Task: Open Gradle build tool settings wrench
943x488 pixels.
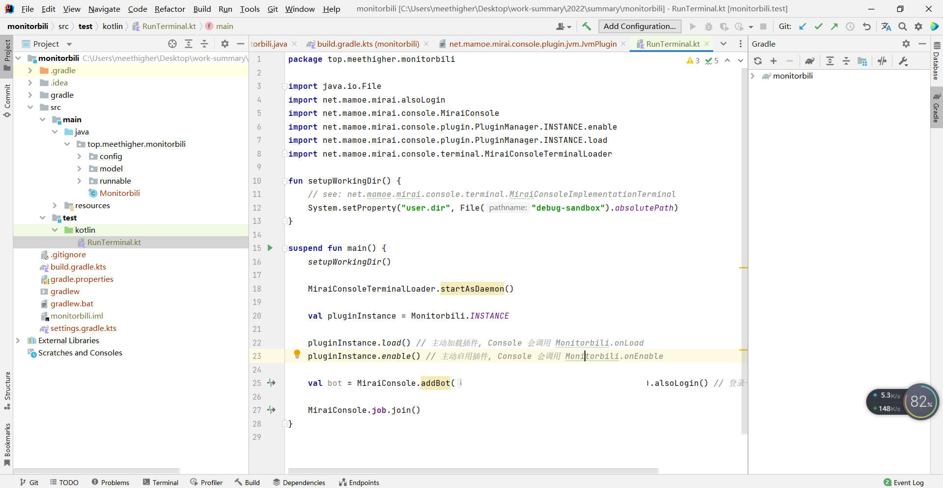Action: 903,61
